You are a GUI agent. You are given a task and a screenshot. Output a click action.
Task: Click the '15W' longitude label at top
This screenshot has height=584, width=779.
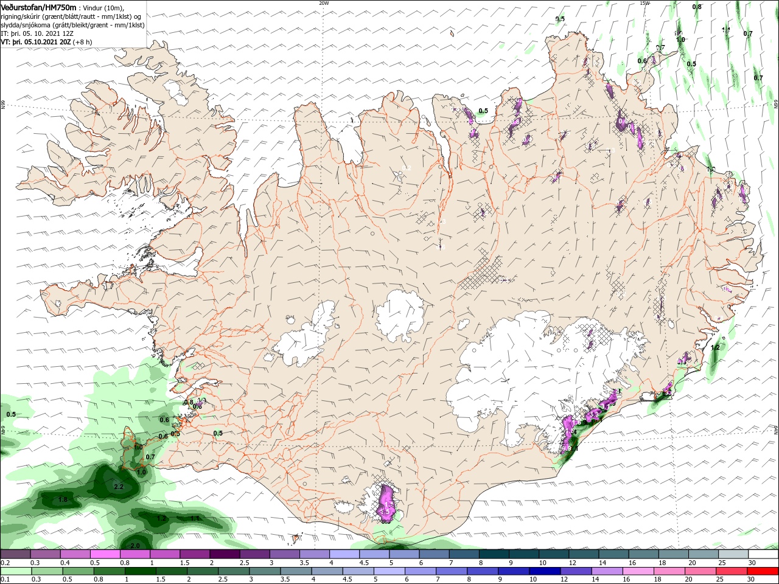point(645,3)
